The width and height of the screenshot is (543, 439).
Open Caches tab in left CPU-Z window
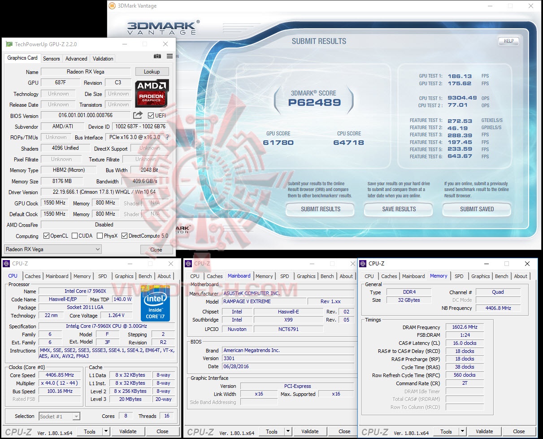(33, 276)
